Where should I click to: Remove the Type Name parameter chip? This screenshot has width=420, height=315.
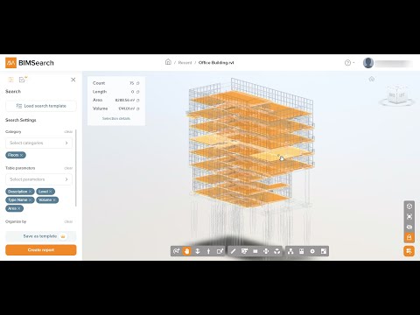coord(31,200)
